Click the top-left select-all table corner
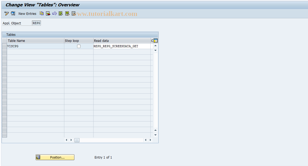Image resolution: width=308 pixels, height=166 pixels. (x=4, y=40)
